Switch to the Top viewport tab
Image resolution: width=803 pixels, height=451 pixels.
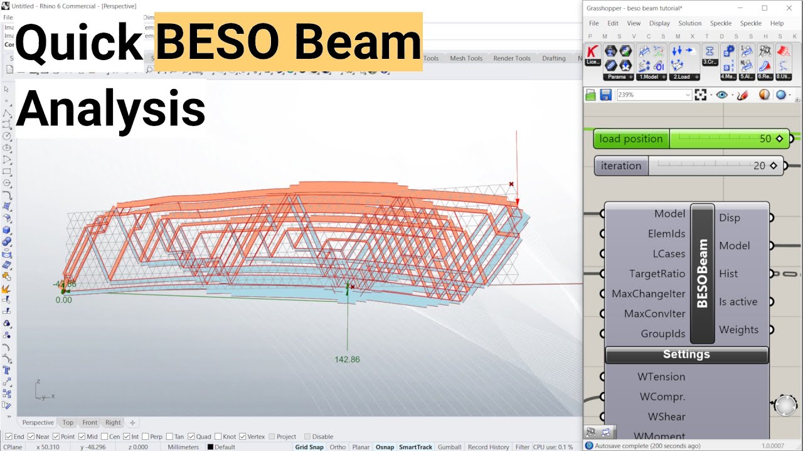(68, 423)
